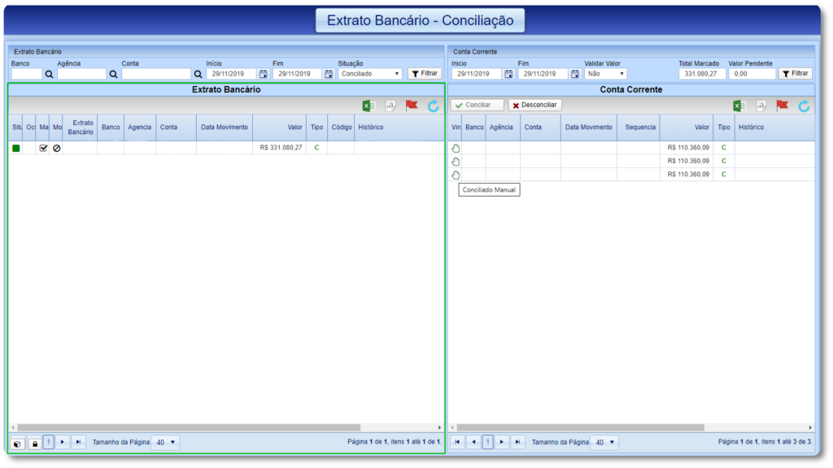Sort by Data Movimento column in Extrato Bancário
This screenshot has width=833, height=468.
225,128
